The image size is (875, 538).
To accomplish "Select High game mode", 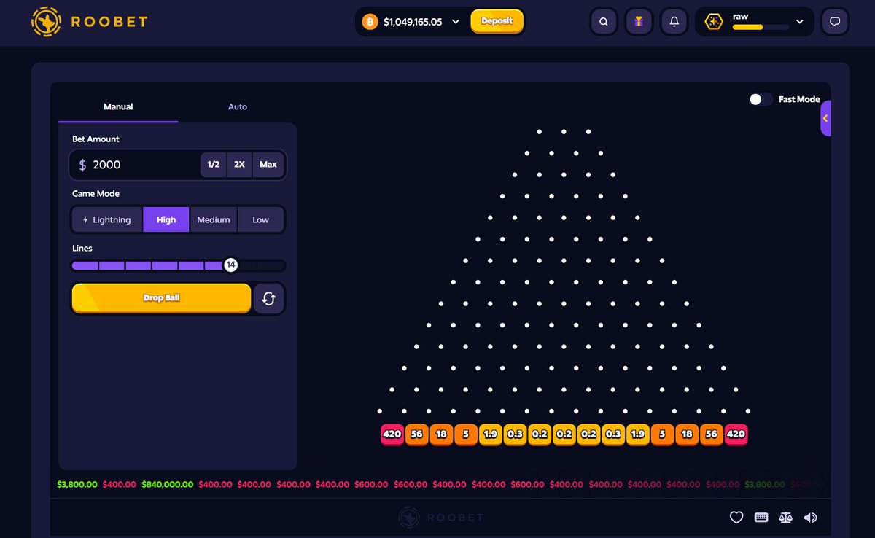I will 166,219.
